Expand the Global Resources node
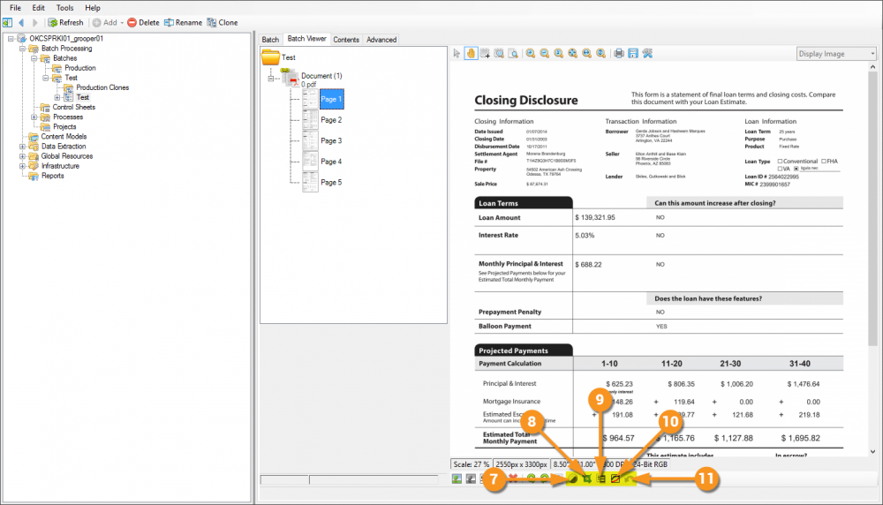Viewport: 883px width, 505px height. (23, 156)
